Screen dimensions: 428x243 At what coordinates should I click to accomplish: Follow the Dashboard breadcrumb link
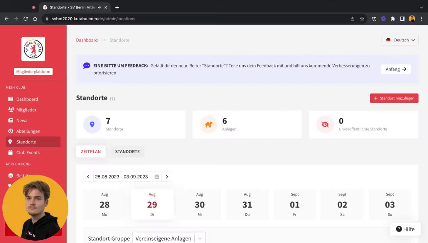tap(87, 40)
